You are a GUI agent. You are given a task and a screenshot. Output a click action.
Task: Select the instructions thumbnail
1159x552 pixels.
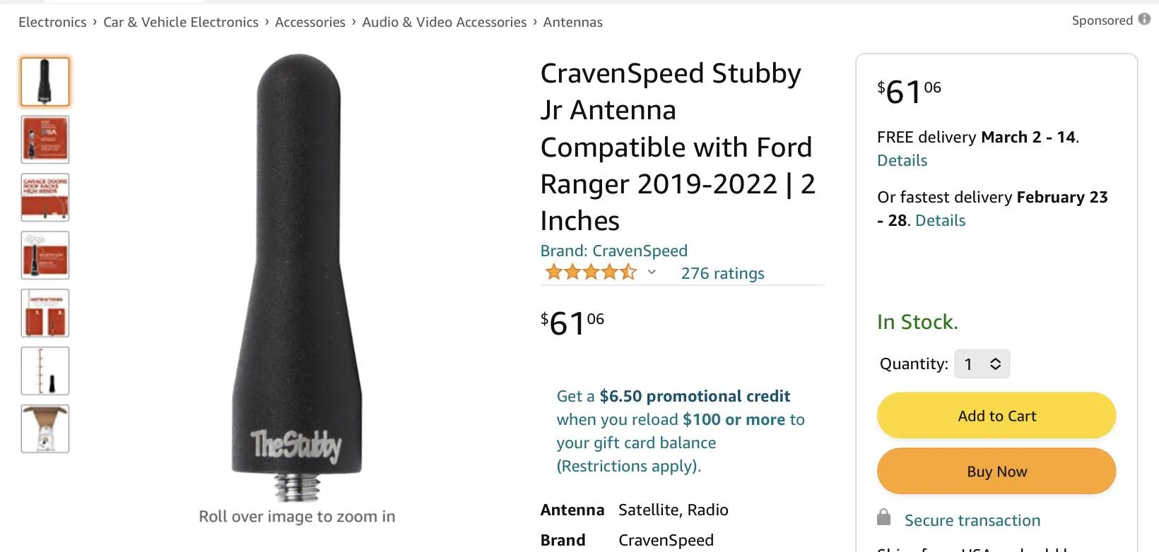click(45, 313)
